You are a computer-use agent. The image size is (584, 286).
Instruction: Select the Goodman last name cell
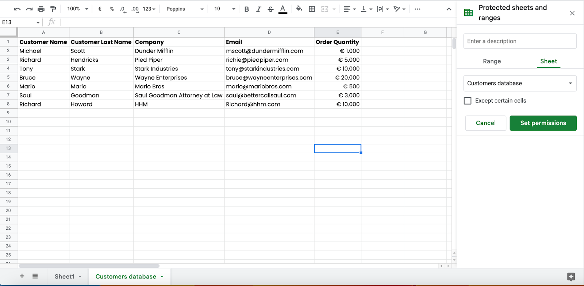[101, 95]
